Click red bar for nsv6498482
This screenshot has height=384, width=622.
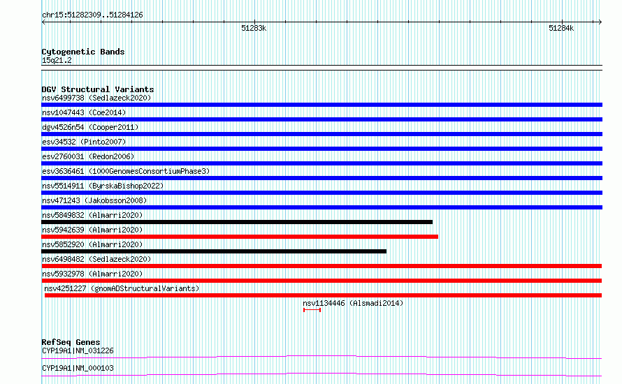pyautogui.click(x=321, y=266)
